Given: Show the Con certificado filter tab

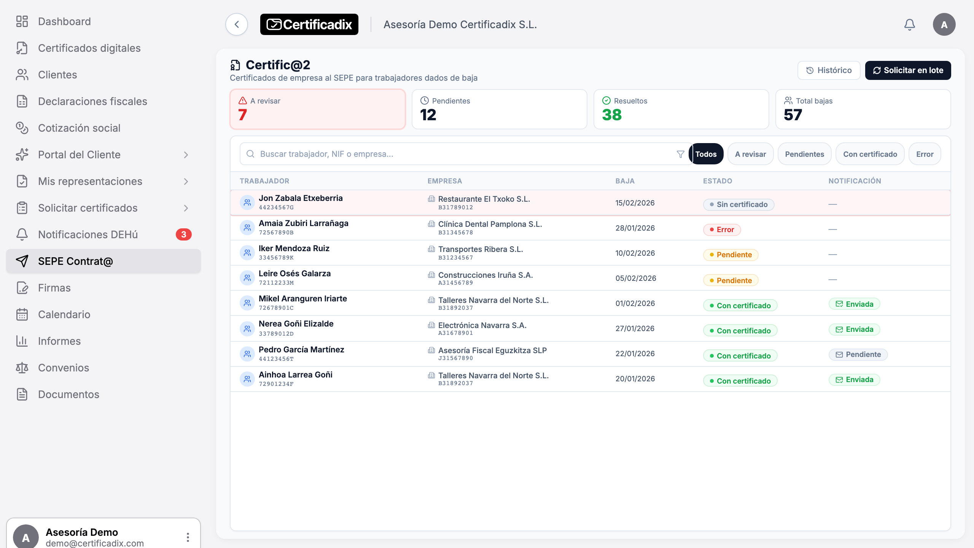Looking at the screenshot, I should click(870, 154).
